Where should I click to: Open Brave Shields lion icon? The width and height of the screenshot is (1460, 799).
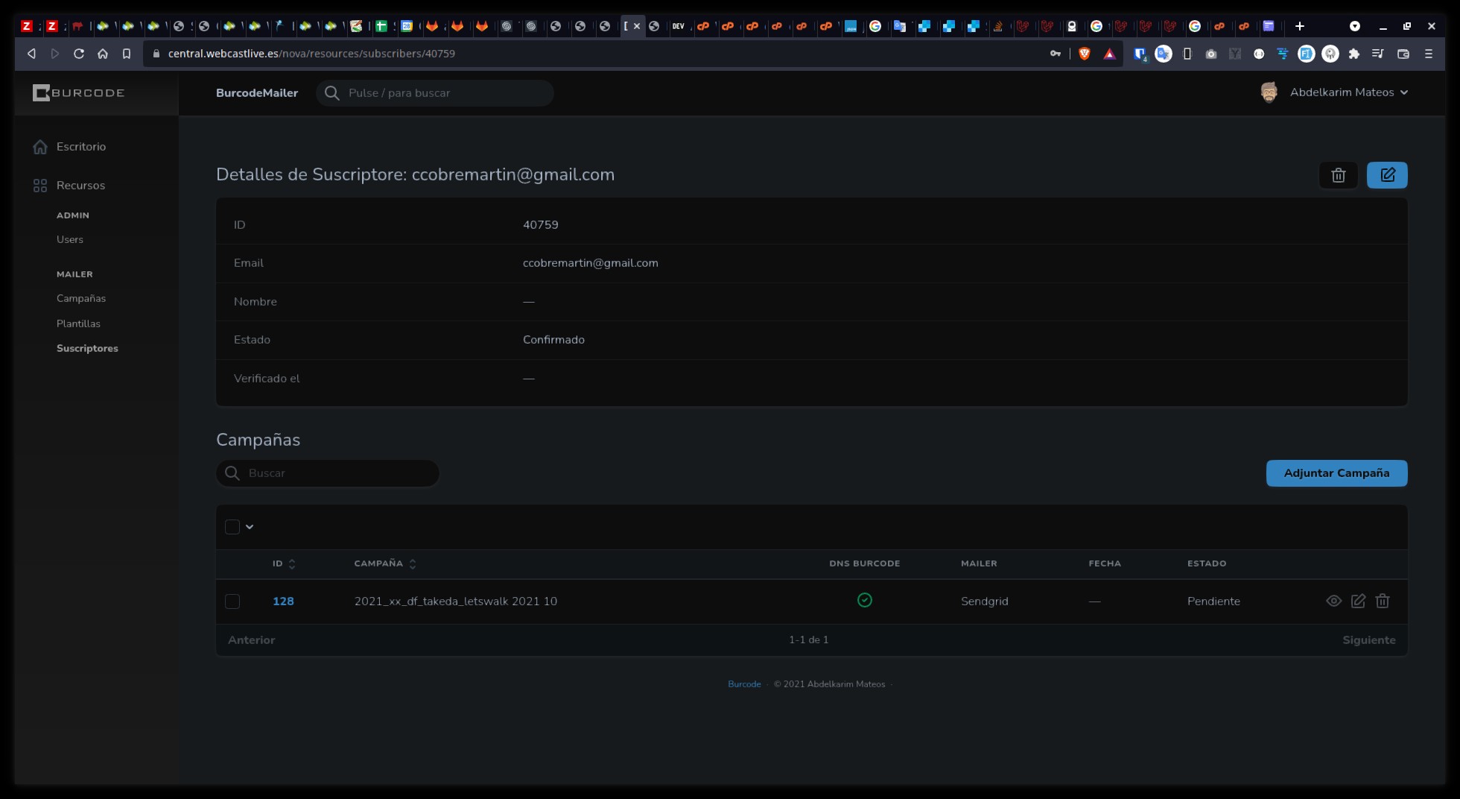click(1085, 54)
